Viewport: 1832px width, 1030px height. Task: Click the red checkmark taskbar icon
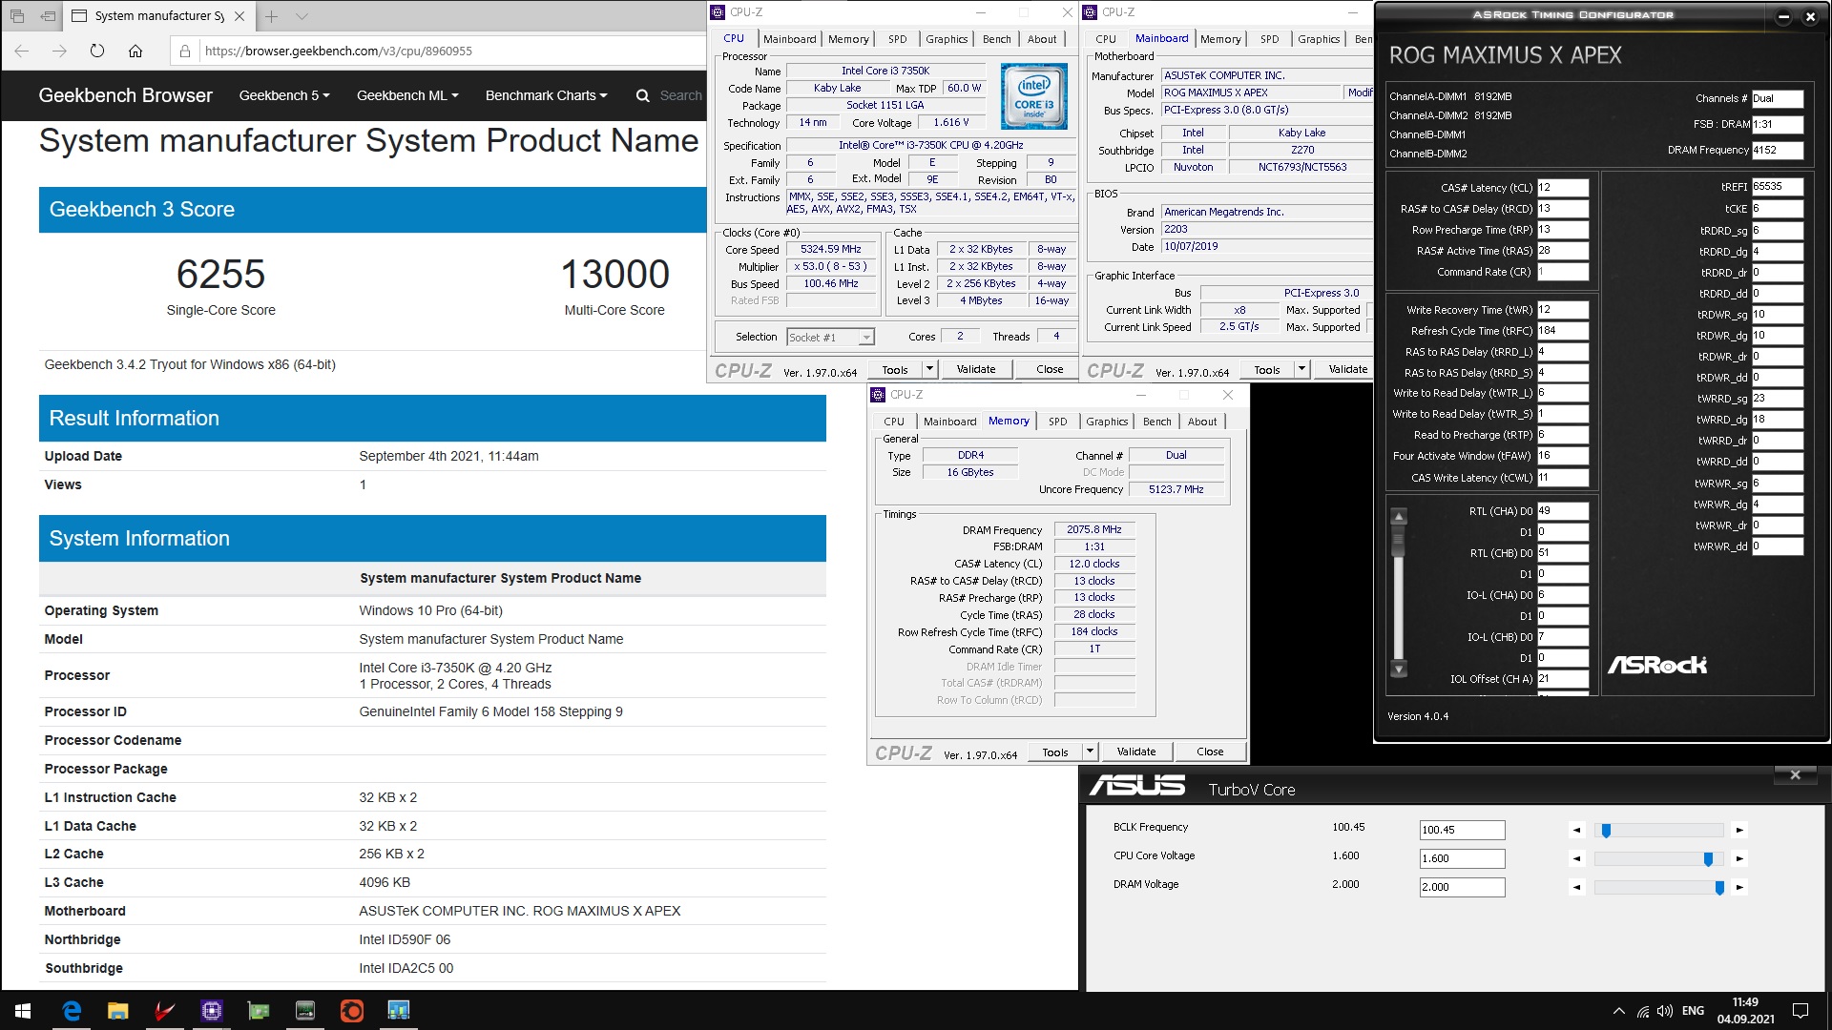click(164, 1010)
